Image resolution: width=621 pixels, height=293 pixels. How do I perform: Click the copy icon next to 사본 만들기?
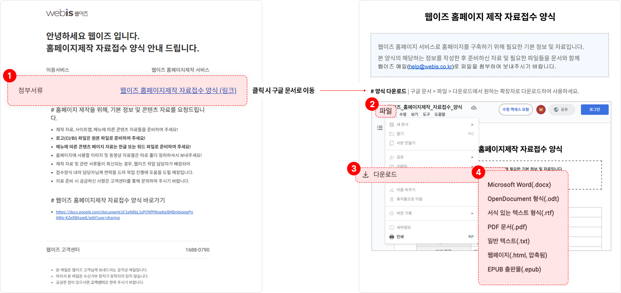(392, 143)
